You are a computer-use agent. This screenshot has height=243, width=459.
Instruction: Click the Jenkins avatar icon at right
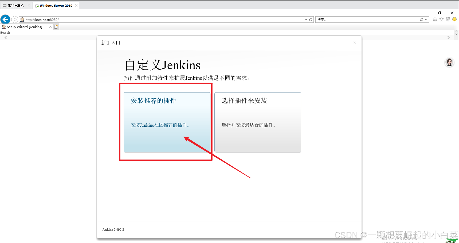449,62
